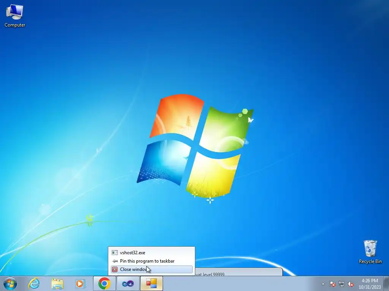Switch to the Visual Studio infinity taskbar icon
Image resolution: width=389 pixels, height=291 pixels.
click(x=128, y=283)
